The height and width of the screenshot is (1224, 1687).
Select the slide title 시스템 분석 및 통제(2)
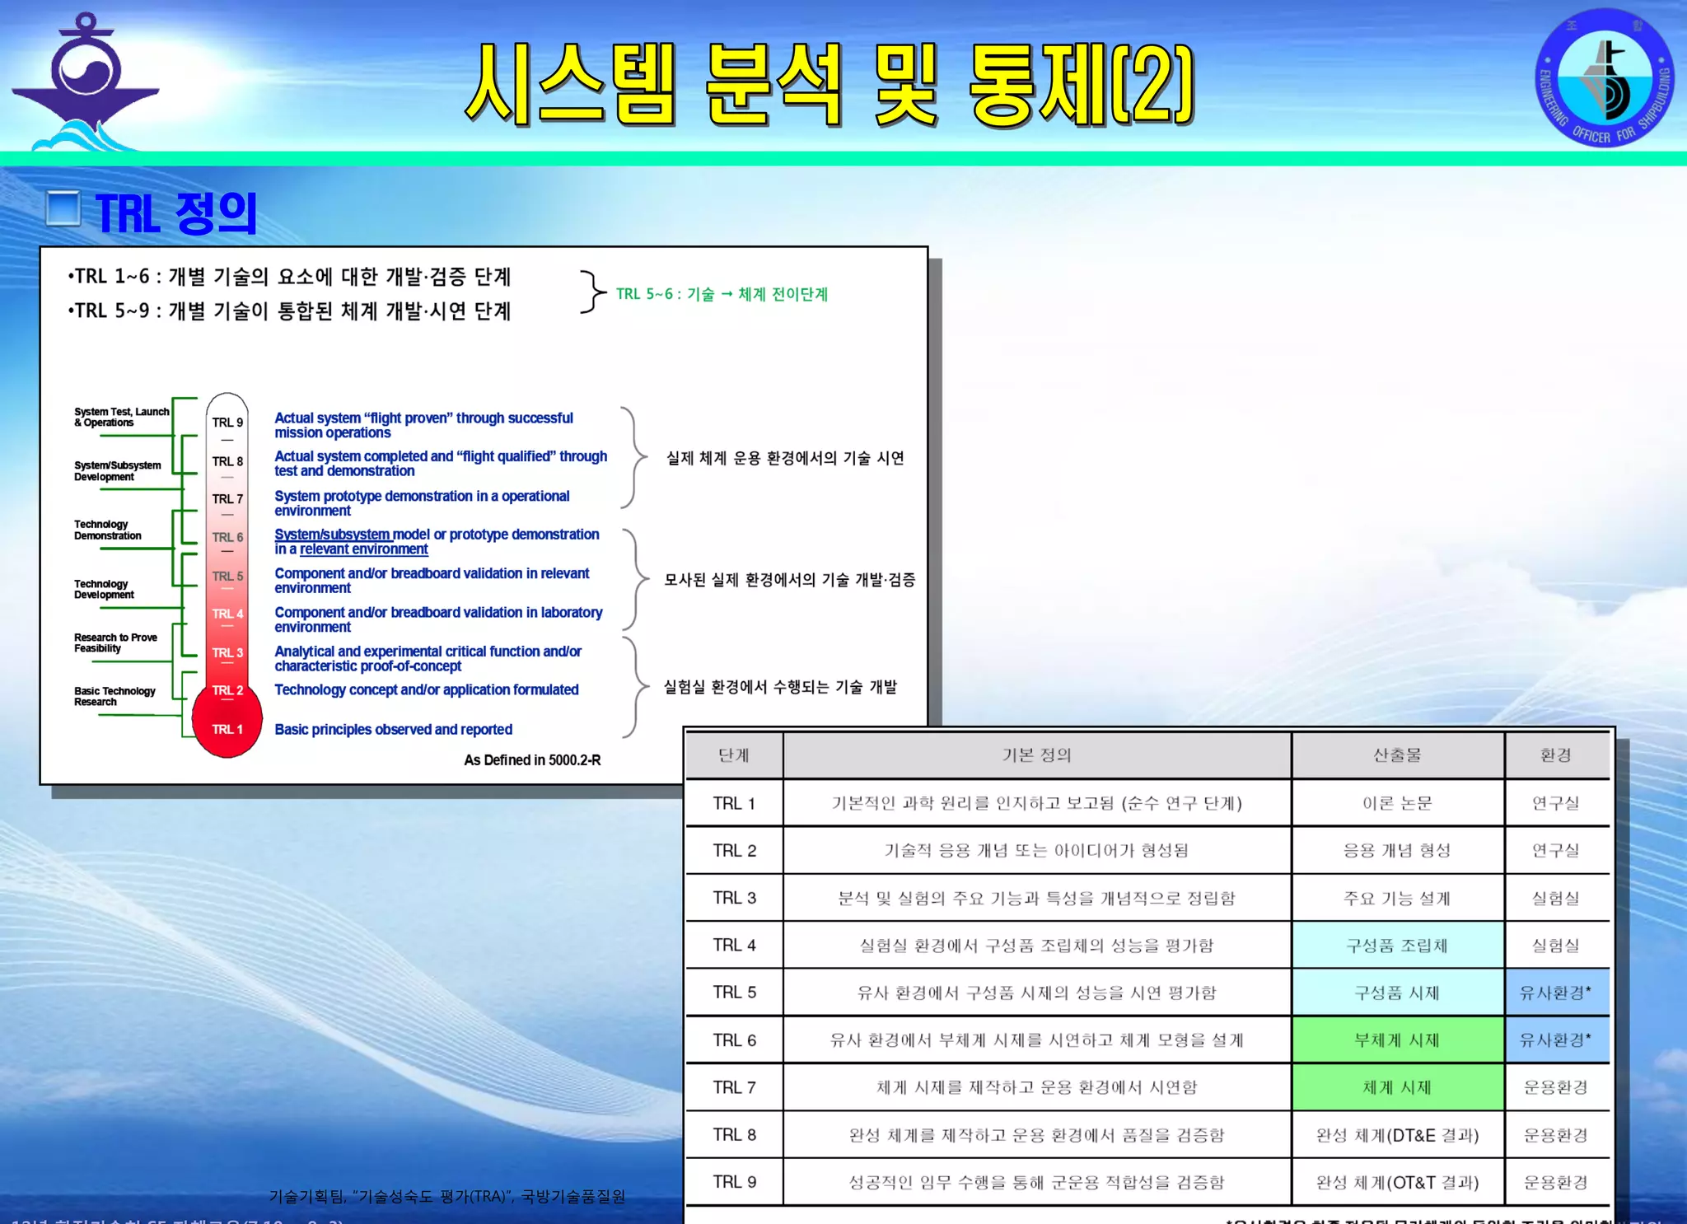pyautogui.click(x=829, y=84)
